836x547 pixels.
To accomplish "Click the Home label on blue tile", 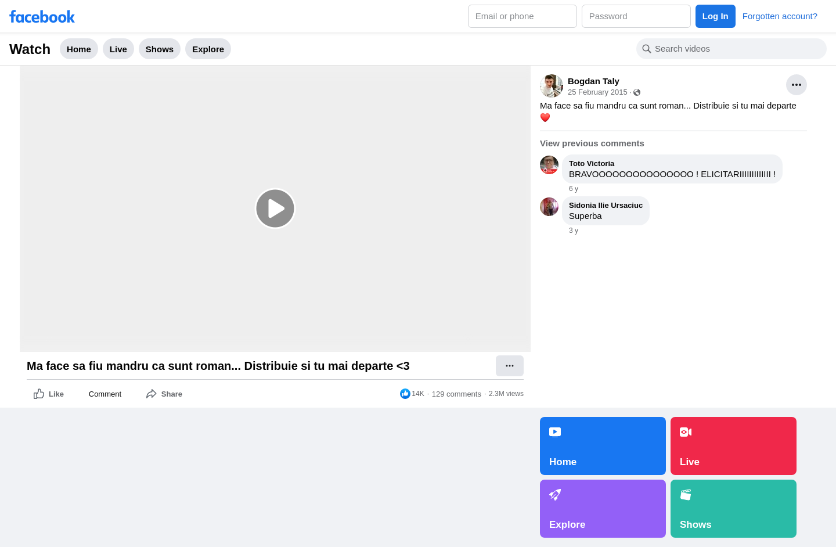I will [563, 462].
